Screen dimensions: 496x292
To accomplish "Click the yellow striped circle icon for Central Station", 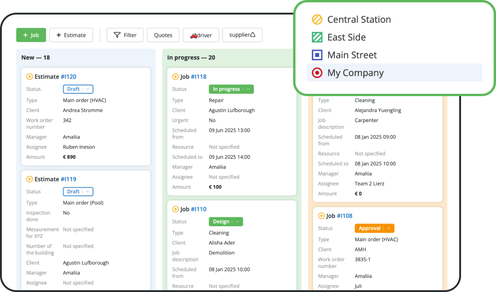I will point(318,19).
